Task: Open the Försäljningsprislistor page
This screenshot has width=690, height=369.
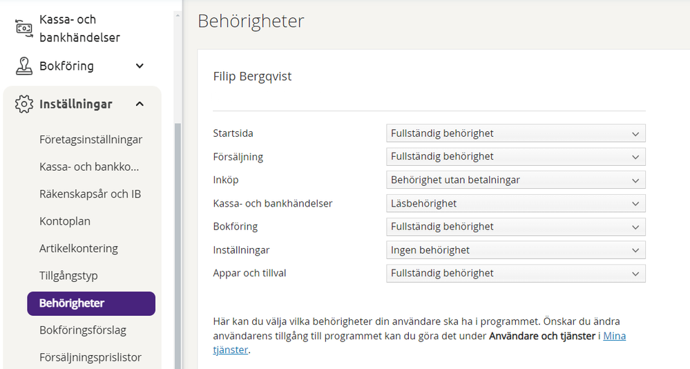Action: point(90,357)
